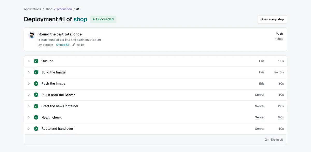The height and width of the screenshot is (152, 311).
Task: Click the 'Round the cart total once' title
Action: pos(60,34)
